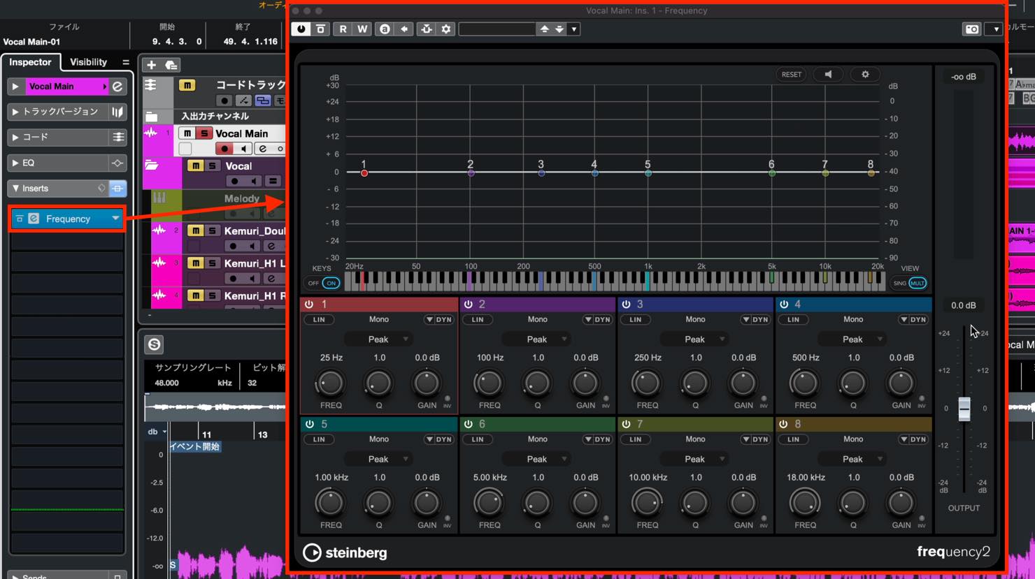Click the band 5 point at 1k on the EQ curve

click(648, 173)
